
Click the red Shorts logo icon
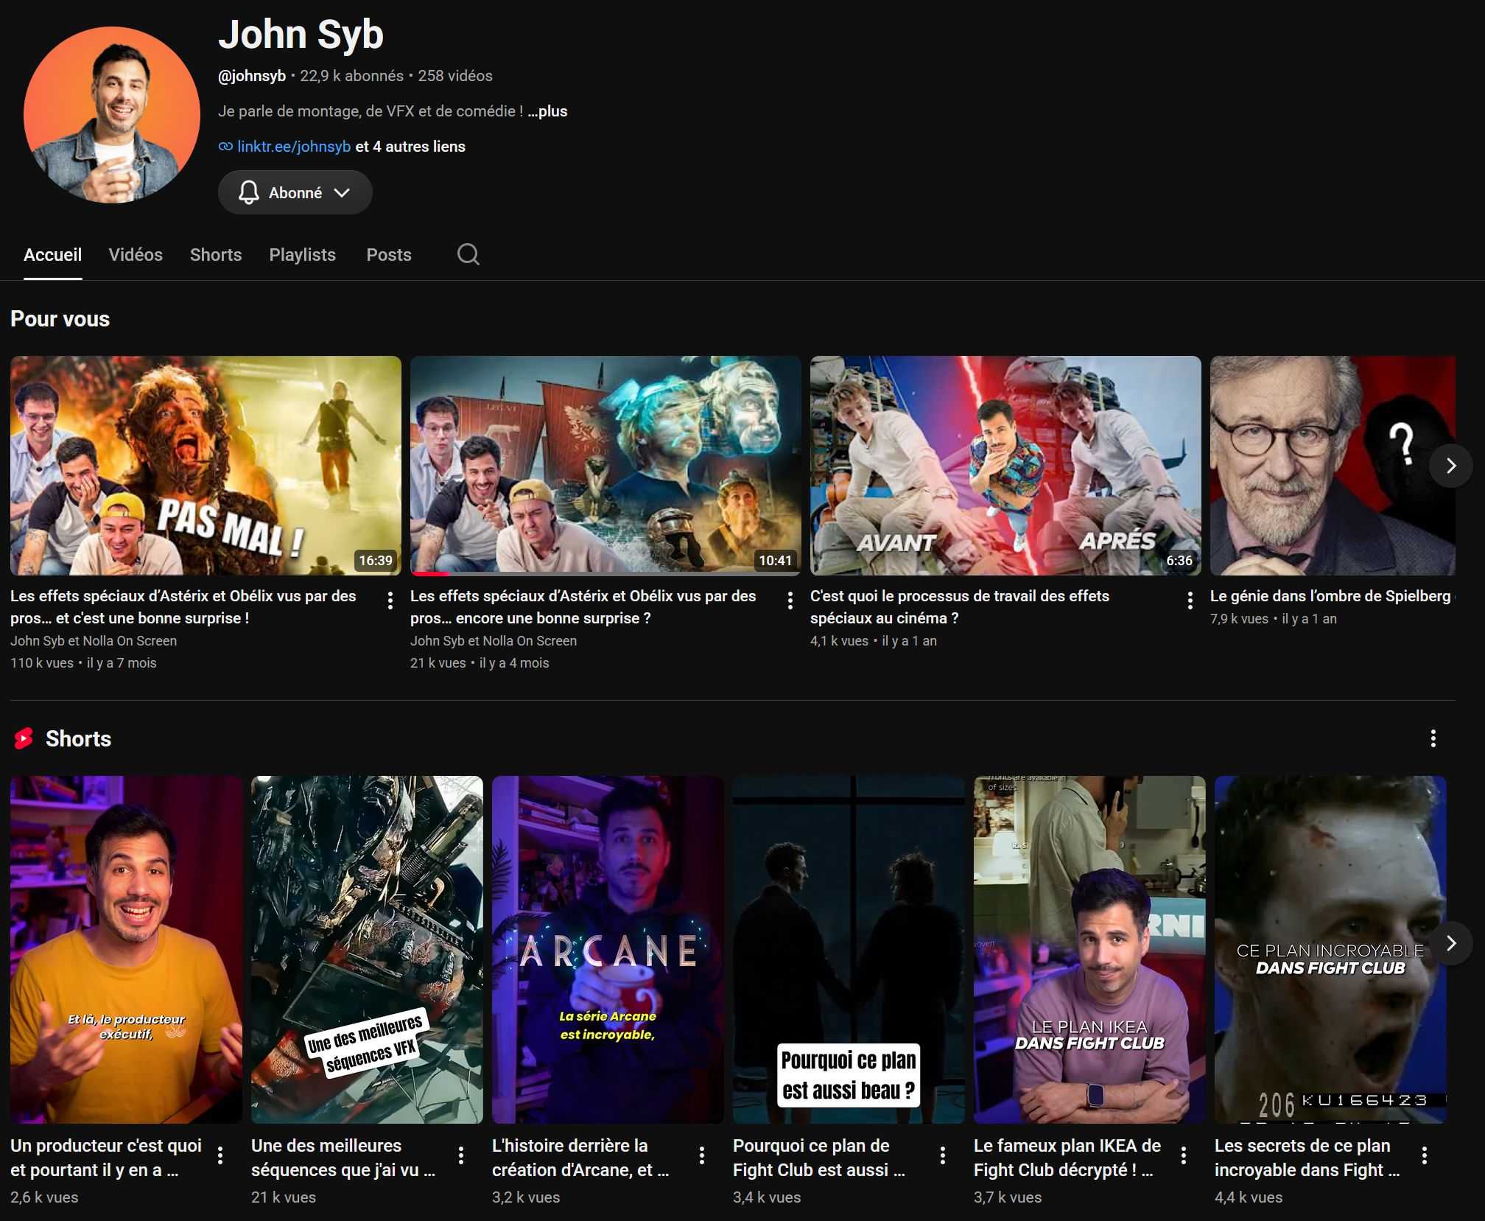tap(24, 738)
